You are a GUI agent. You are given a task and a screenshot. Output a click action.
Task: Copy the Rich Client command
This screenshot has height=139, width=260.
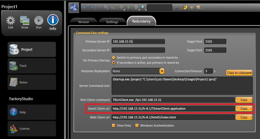[x=244, y=100]
